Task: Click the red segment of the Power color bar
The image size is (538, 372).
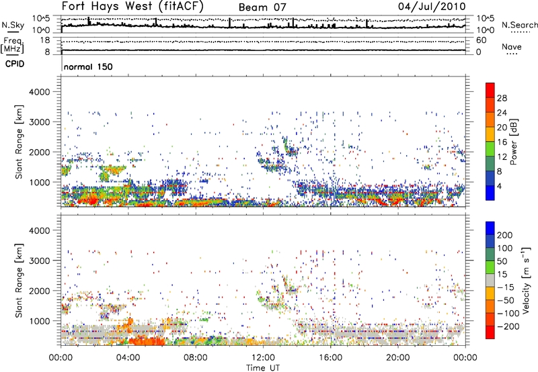Action: coord(490,90)
